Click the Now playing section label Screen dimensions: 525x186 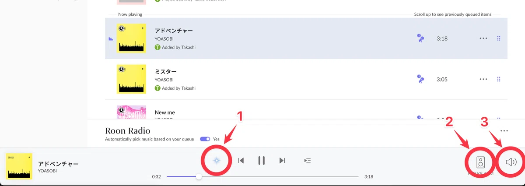(x=130, y=14)
